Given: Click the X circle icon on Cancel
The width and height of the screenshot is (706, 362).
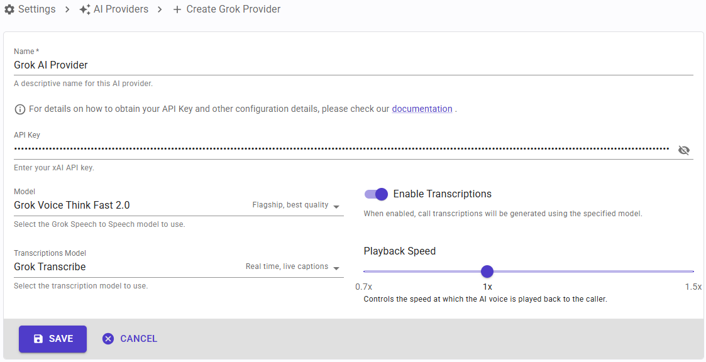Looking at the screenshot, I should 108,339.
